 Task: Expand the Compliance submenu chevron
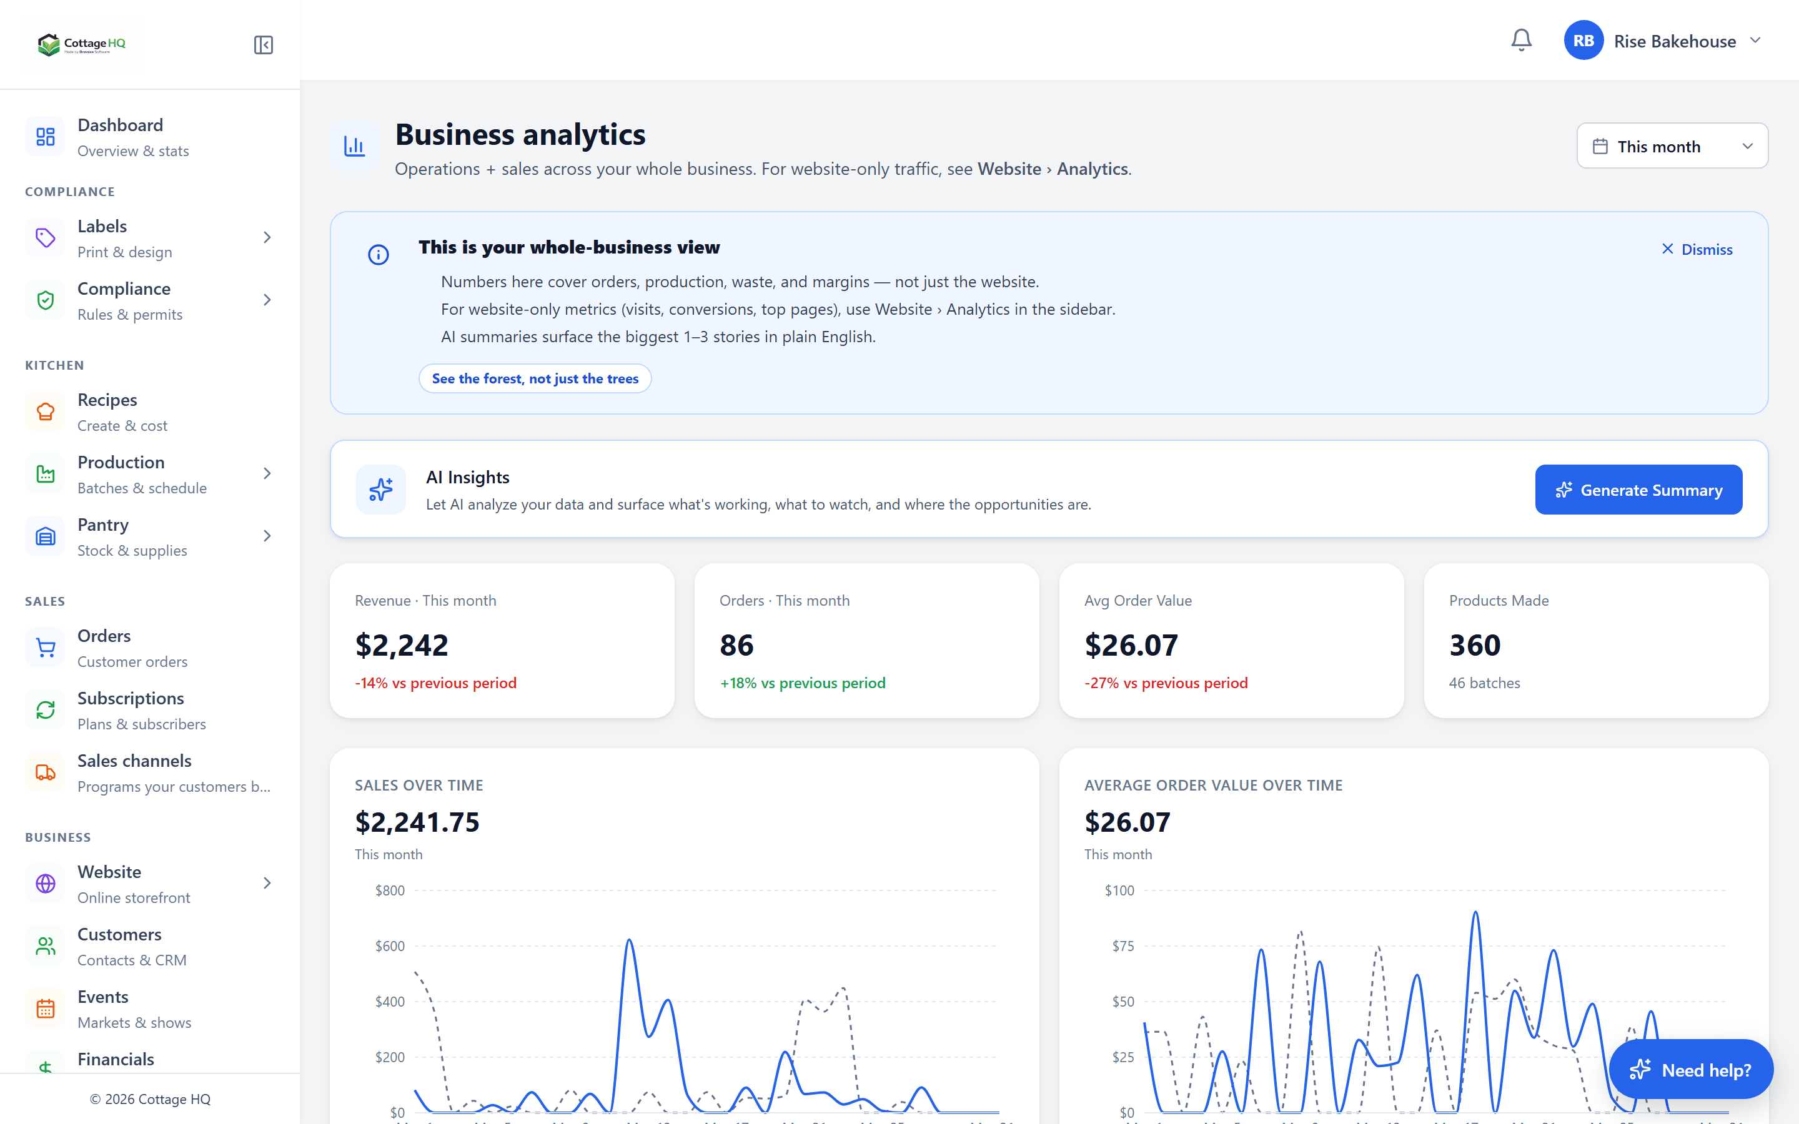click(x=267, y=300)
